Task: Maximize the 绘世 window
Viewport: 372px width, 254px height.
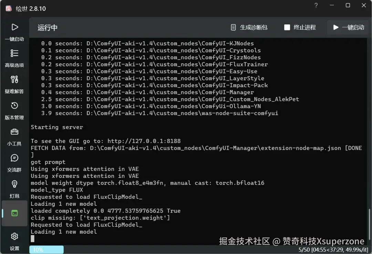Action: 348,5
